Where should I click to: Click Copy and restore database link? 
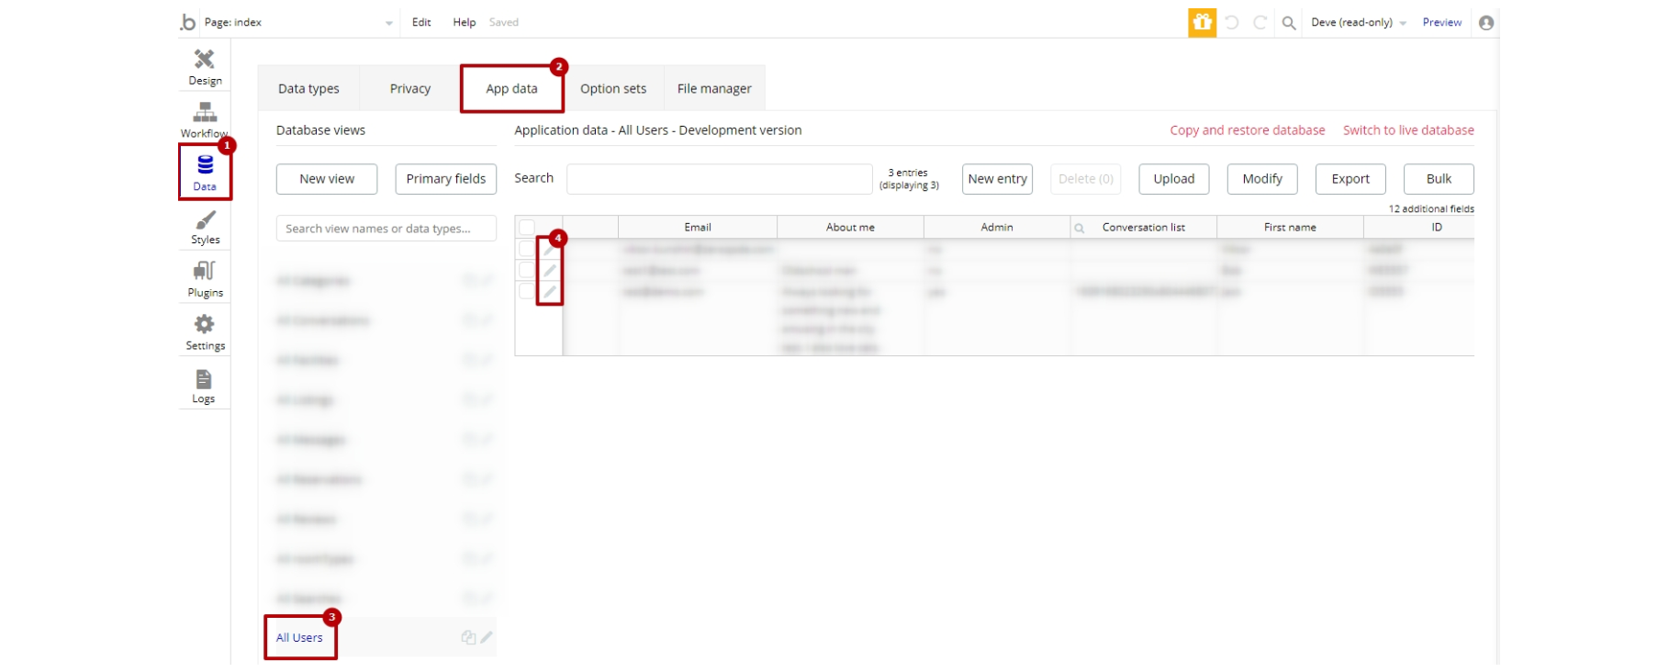[x=1248, y=130]
